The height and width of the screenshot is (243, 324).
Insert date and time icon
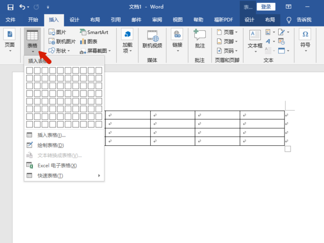click(281, 42)
